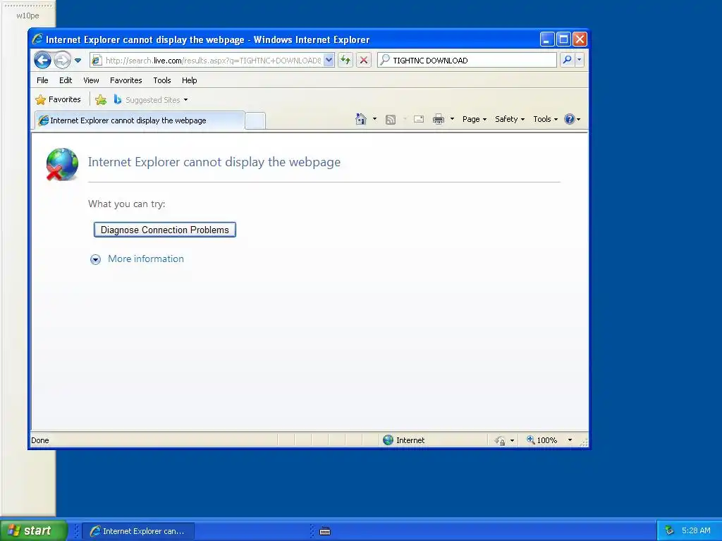This screenshot has height=541, width=722.
Task: Open the zoom level dropdown arrow
Action: pos(570,440)
